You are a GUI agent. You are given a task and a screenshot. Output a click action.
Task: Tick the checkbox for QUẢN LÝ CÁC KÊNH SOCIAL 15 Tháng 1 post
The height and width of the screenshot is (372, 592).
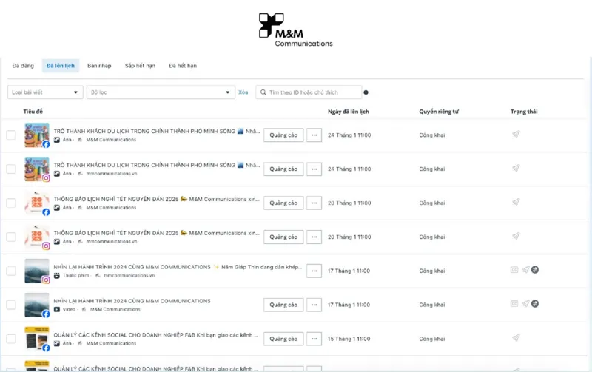[x=11, y=339]
